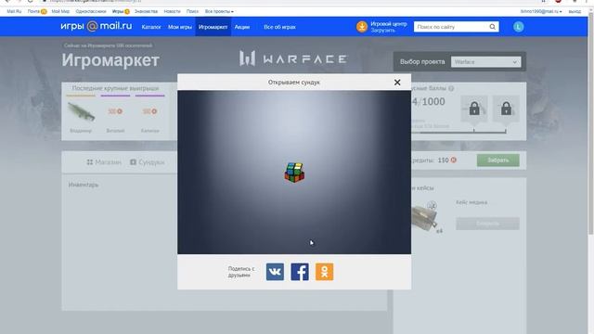Expand the Все проекты dropdown
Viewport: 594px width, 334px height.
[x=219, y=11]
